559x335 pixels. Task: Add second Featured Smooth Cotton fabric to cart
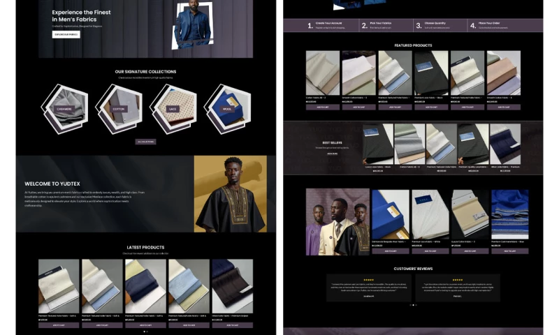[x=359, y=107]
